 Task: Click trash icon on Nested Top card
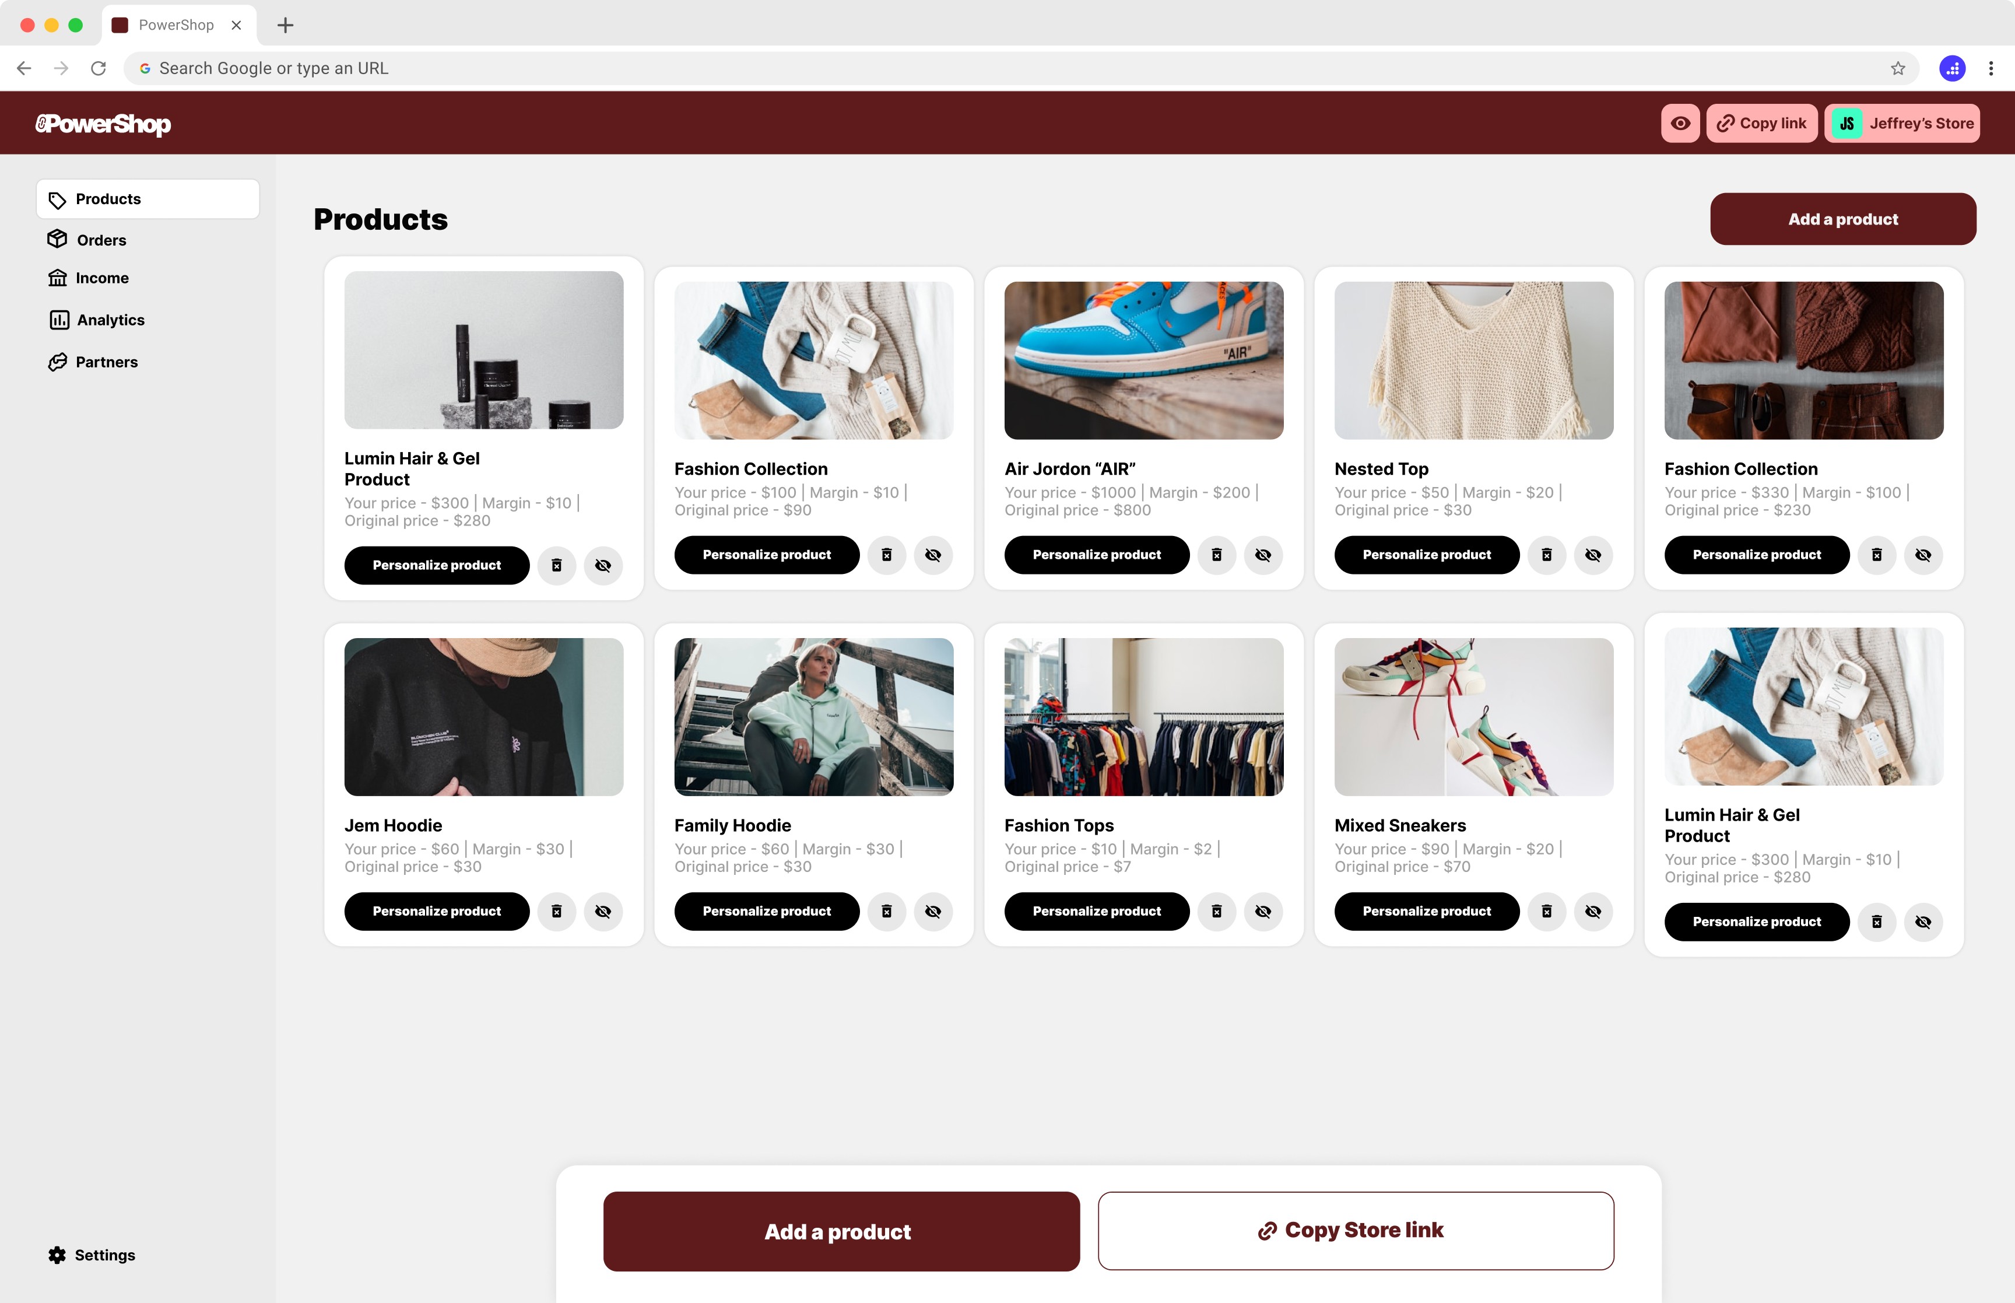1547,555
